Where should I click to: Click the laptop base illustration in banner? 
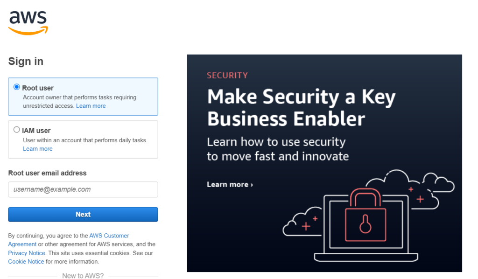coord(366,258)
